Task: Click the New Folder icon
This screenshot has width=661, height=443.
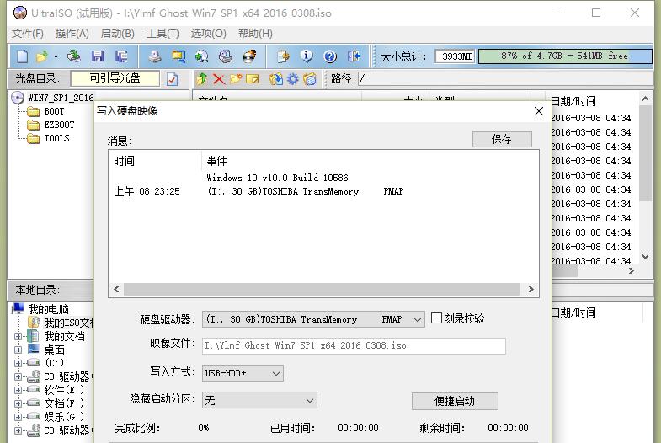Action: click(x=236, y=79)
